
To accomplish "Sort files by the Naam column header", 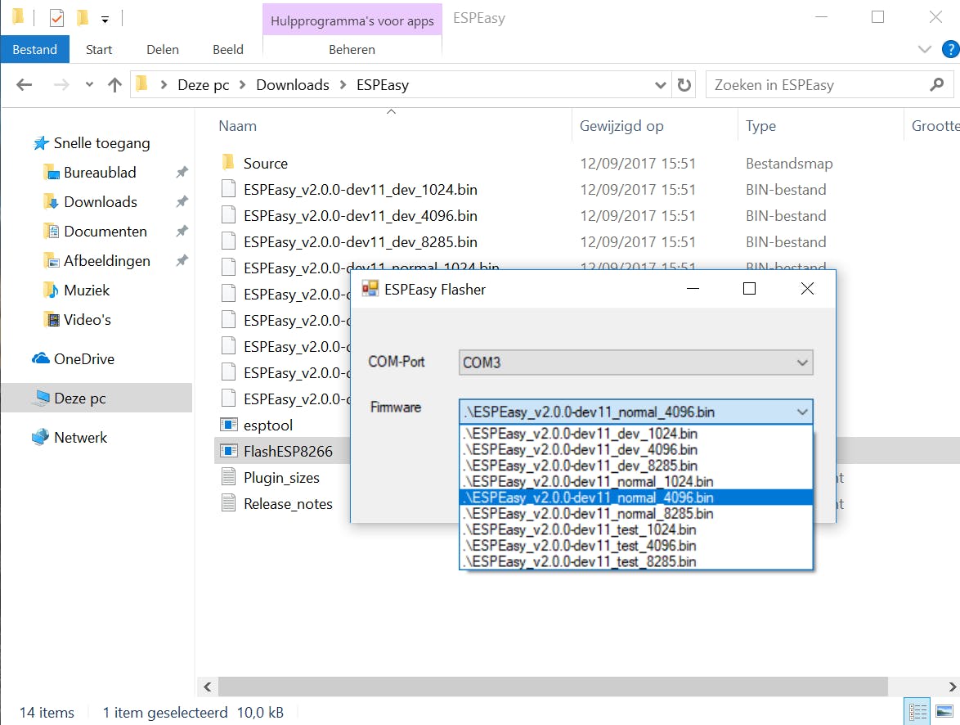I will coord(238,126).
